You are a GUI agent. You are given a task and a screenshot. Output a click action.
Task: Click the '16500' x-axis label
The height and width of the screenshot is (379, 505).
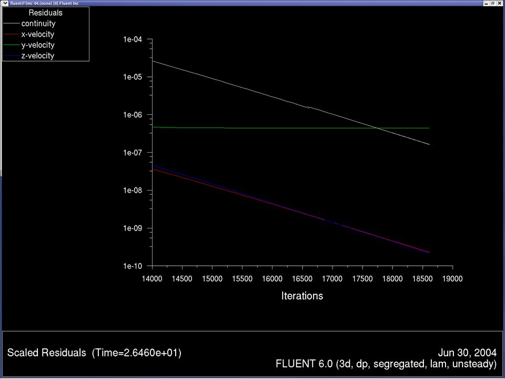pyautogui.click(x=302, y=279)
